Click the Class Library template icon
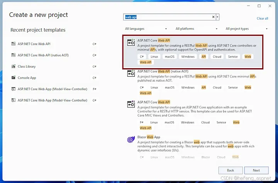The image size is (278, 183). (x=13, y=66)
